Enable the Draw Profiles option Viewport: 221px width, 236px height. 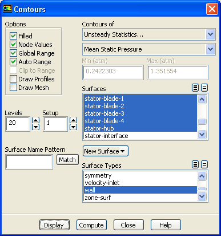tap(13, 79)
